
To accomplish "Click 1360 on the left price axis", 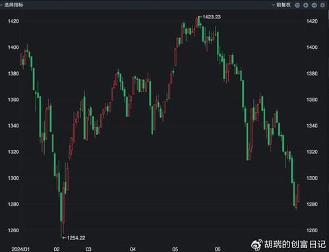I will click(x=13, y=100).
